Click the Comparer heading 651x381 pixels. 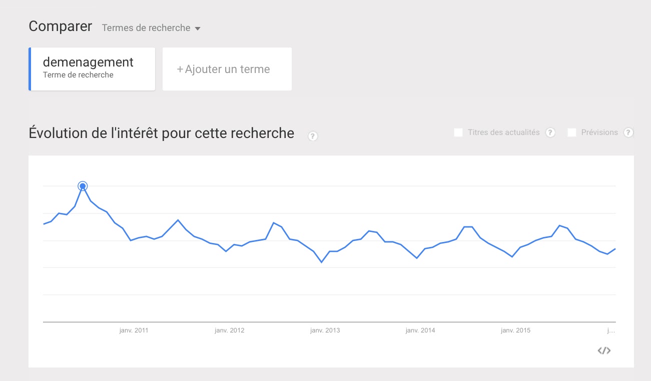[x=61, y=26]
